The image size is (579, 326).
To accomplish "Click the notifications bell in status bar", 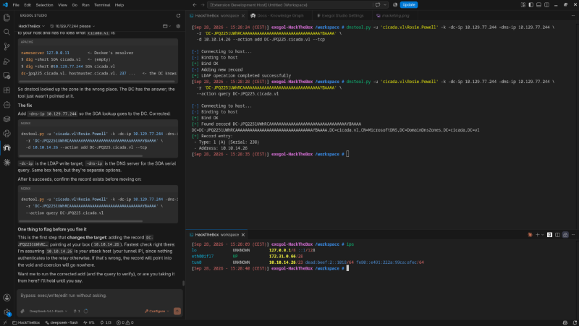I will 574,322.
